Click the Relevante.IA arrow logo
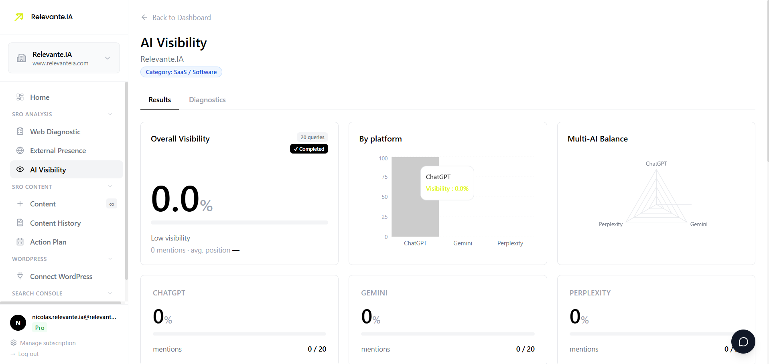The width and height of the screenshot is (769, 364). pyautogui.click(x=18, y=16)
